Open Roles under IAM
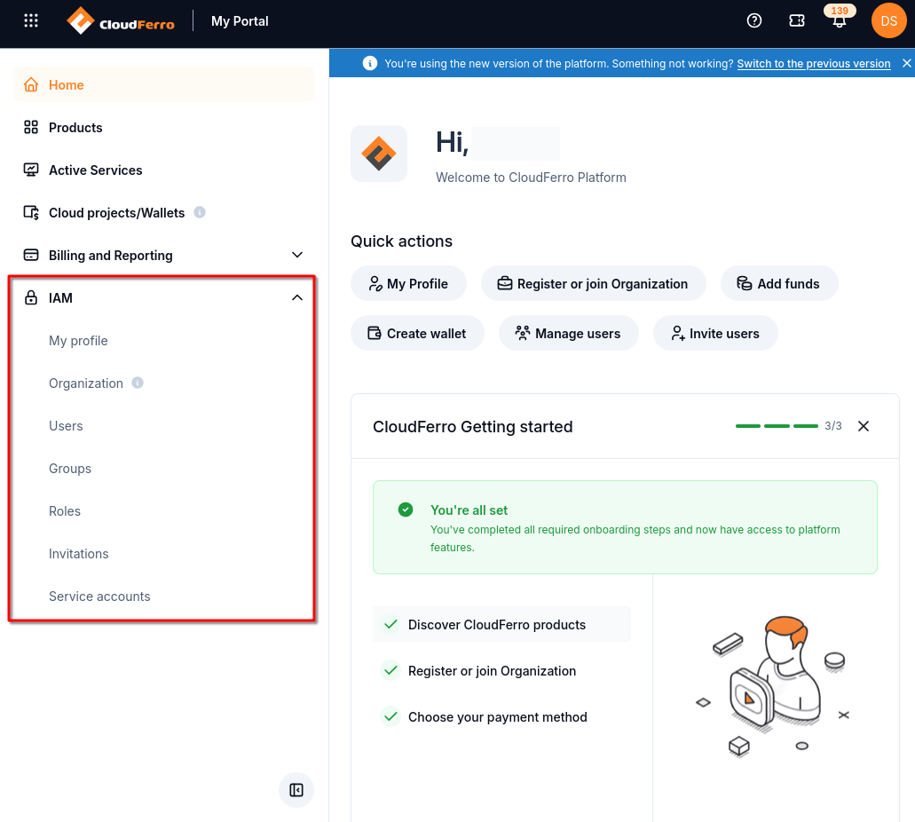Image resolution: width=915 pixels, height=822 pixels. (65, 510)
